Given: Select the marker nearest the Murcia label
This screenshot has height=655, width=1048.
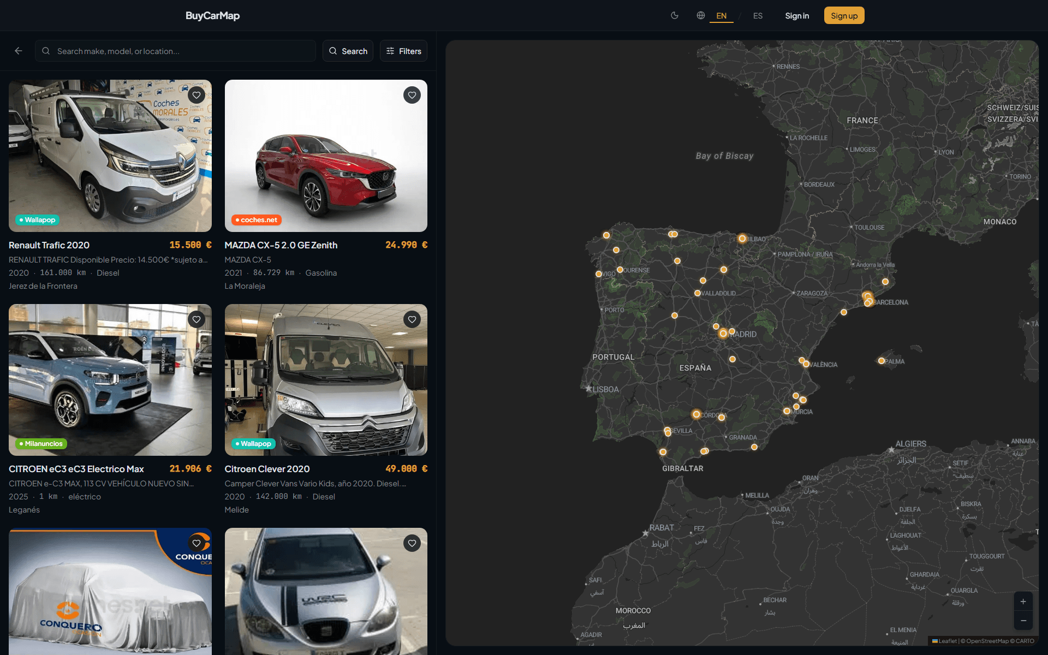Looking at the screenshot, I should pyautogui.click(x=787, y=411).
